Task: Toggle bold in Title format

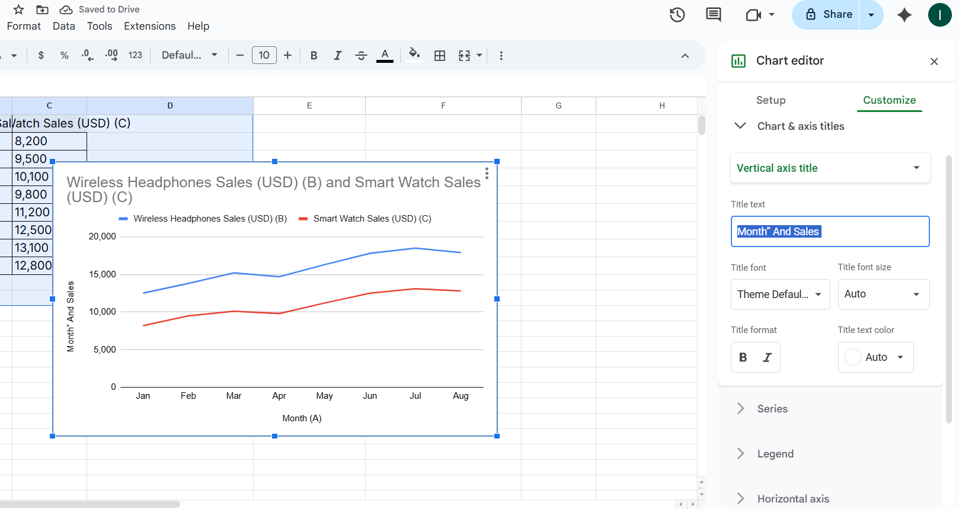Action: (x=743, y=357)
